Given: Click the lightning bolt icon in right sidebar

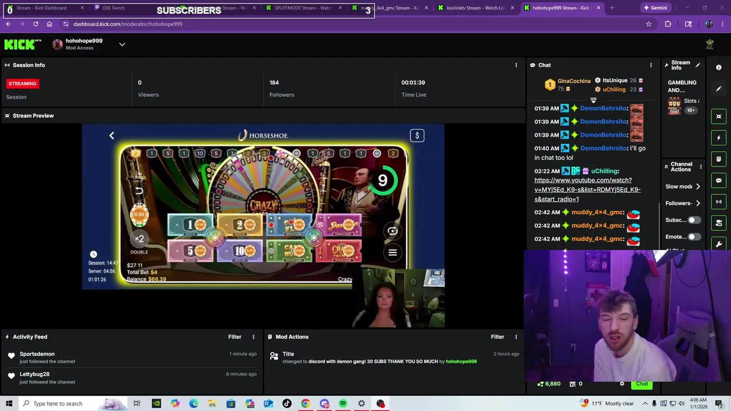Looking at the screenshot, I should click(x=719, y=138).
